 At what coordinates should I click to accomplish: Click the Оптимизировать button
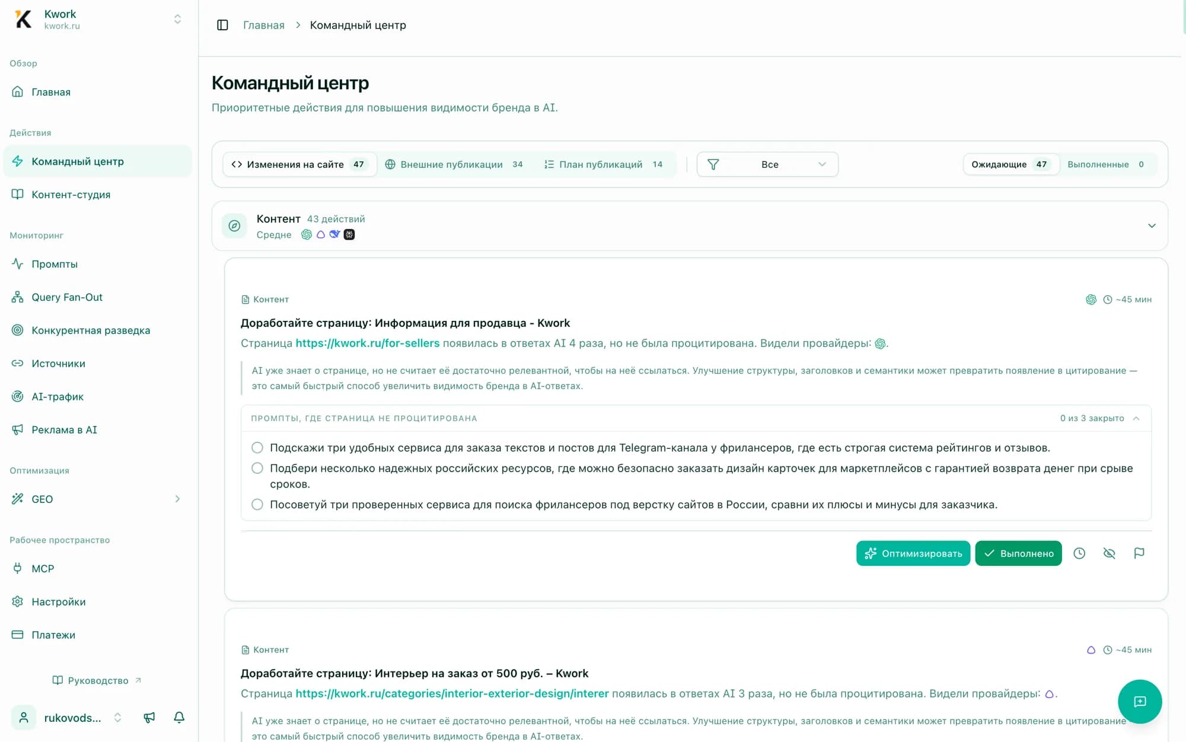click(x=913, y=553)
